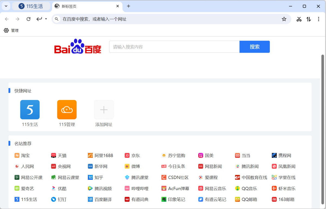
Task: Open a new tab with plus button
Action: [x=128, y=6]
